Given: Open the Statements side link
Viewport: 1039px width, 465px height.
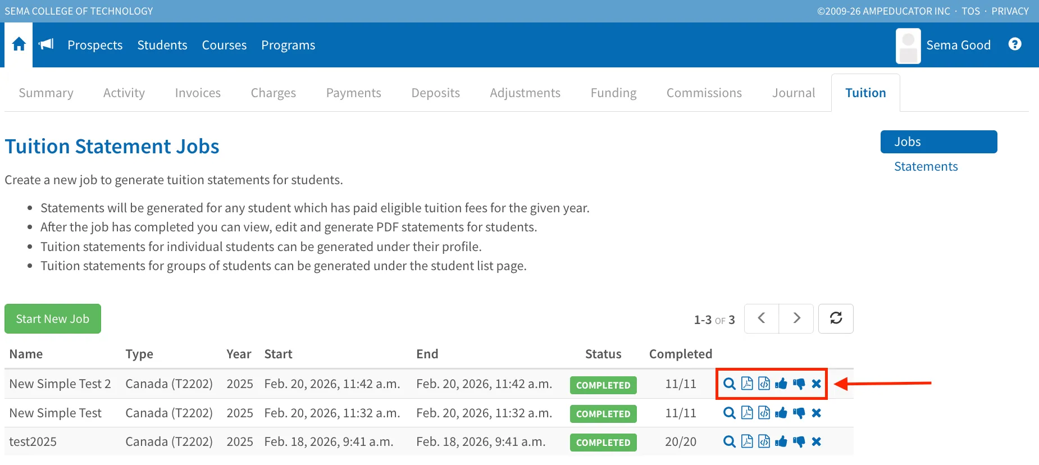Looking at the screenshot, I should (926, 166).
